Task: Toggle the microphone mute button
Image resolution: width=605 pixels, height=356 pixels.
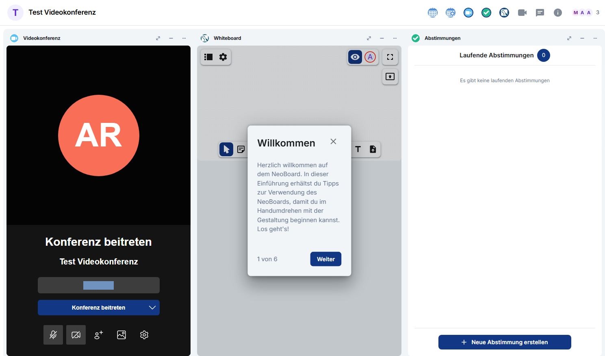Action: point(53,335)
